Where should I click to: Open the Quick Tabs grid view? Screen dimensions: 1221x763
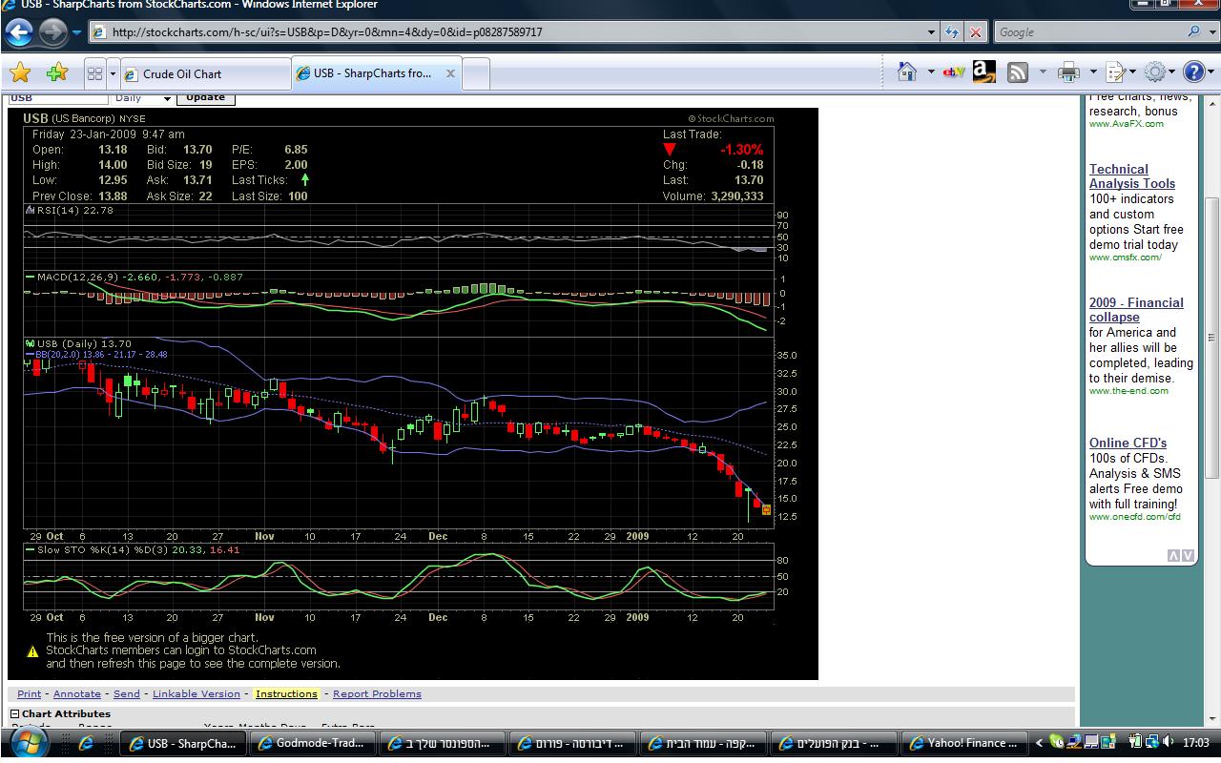tap(94, 73)
